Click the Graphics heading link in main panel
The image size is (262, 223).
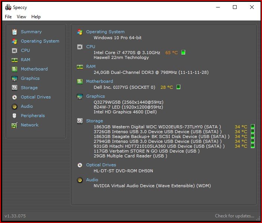[96, 96]
